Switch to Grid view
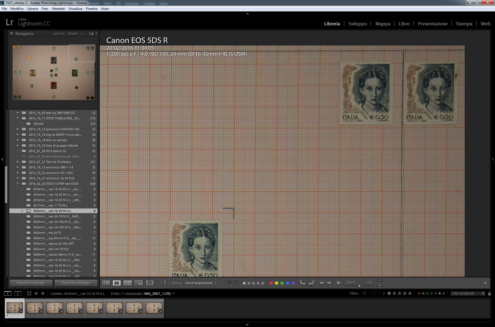This screenshot has height=327, width=495. pos(106,283)
